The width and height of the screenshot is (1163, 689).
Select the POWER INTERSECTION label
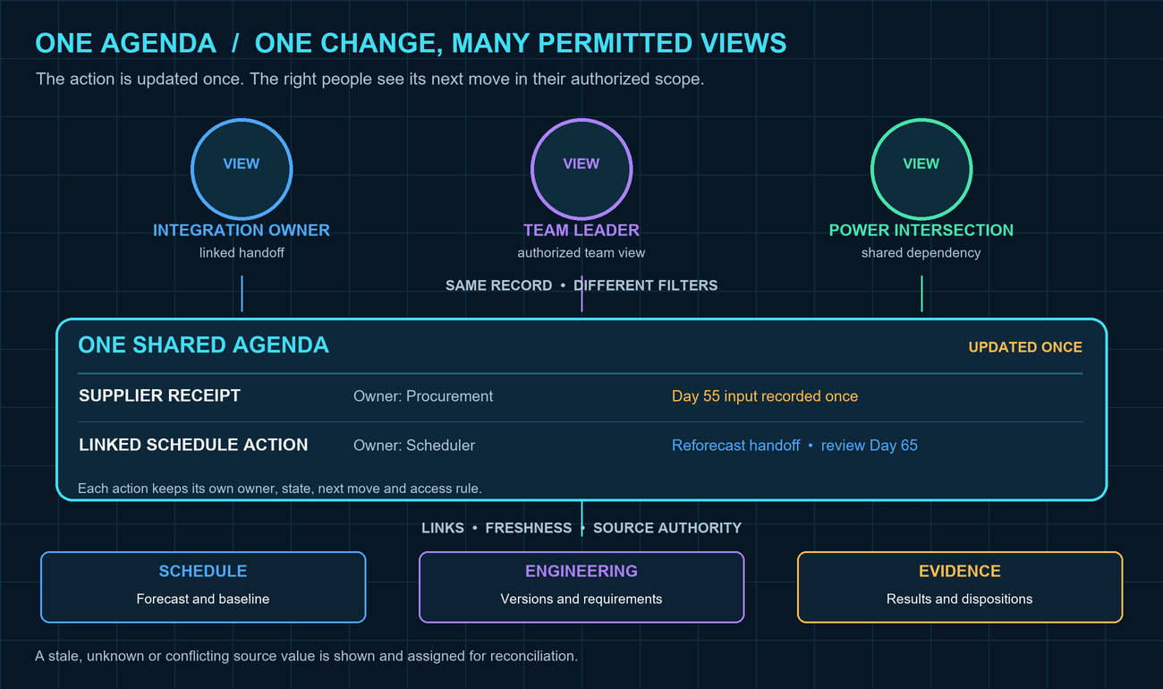tap(921, 230)
